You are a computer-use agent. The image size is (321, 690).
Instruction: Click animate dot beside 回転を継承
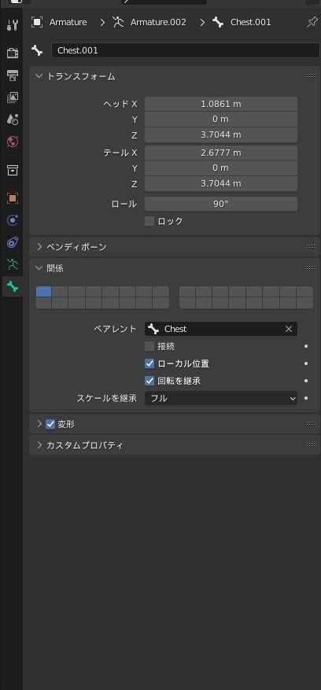[x=306, y=381]
